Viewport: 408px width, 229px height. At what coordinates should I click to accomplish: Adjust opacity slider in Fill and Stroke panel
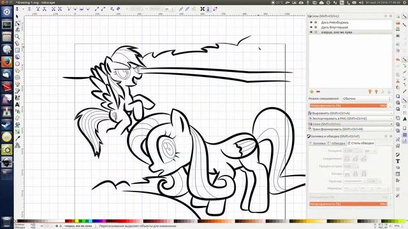click(348, 204)
